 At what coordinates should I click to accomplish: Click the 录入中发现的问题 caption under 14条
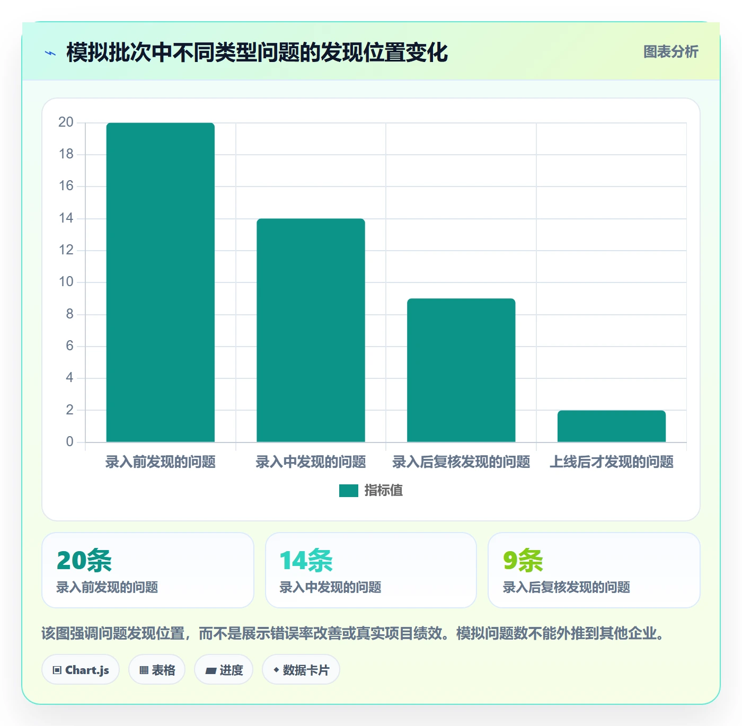point(331,587)
